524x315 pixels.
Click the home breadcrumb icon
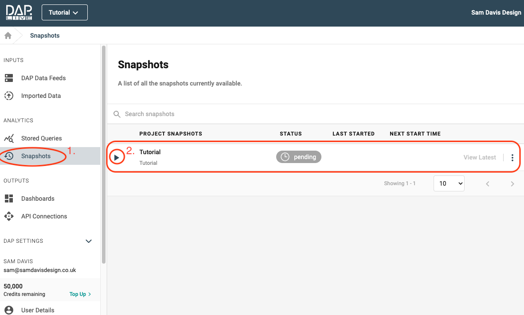click(x=8, y=35)
